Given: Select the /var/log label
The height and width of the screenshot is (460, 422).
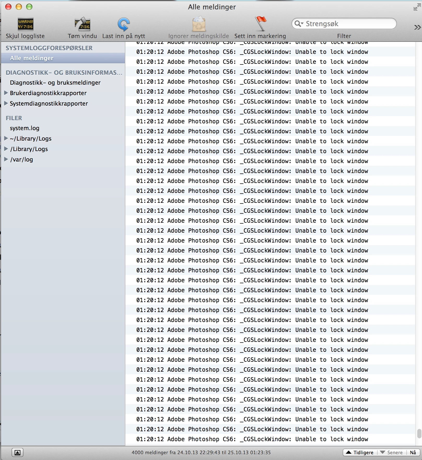Looking at the screenshot, I should click(x=21, y=159).
